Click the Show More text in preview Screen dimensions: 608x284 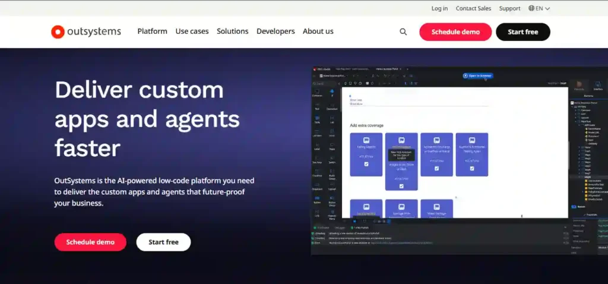pos(356,104)
